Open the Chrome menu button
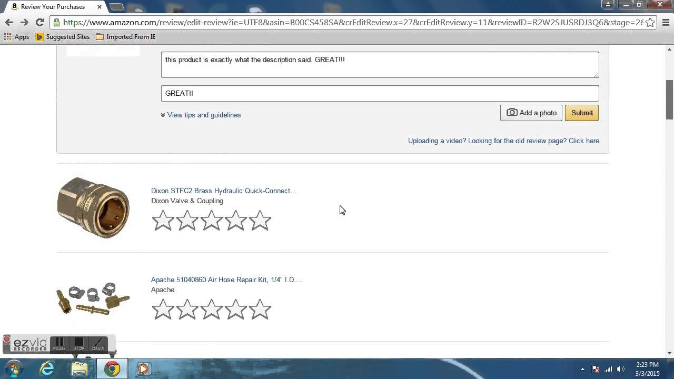674x379 pixels. [666, 22]
